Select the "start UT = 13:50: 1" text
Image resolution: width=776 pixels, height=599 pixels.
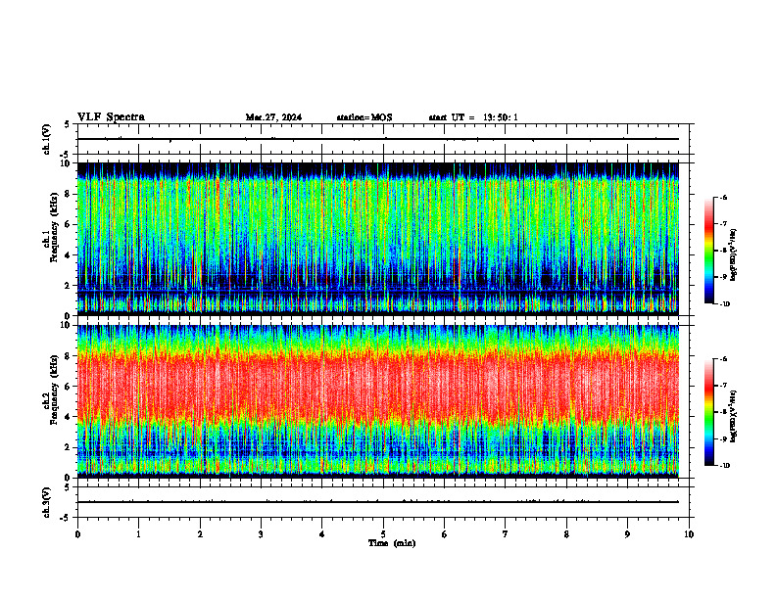click(473, 117)
